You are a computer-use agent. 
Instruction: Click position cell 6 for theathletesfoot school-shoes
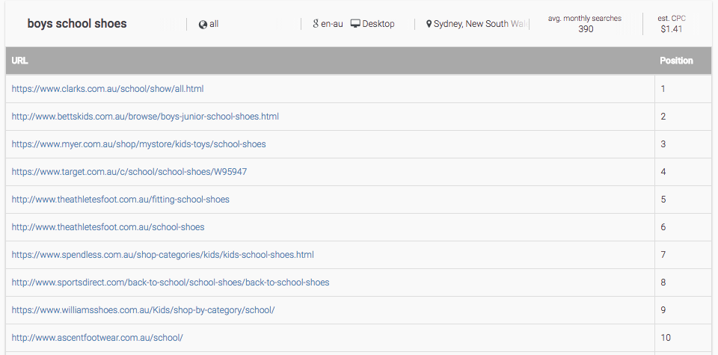pyautogui.click(x=683, y=227)
